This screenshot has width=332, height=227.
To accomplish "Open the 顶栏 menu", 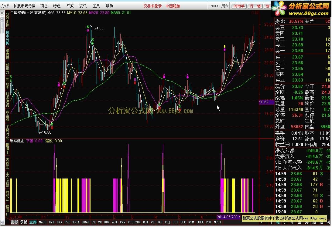I will click(x=44, y=6).
